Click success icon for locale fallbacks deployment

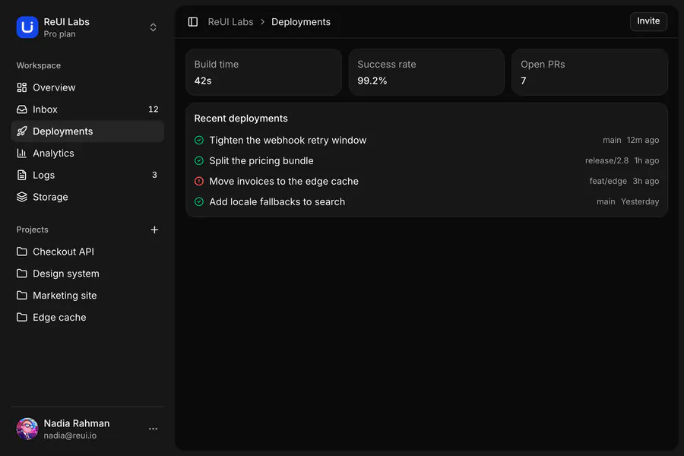pos(199,201)
